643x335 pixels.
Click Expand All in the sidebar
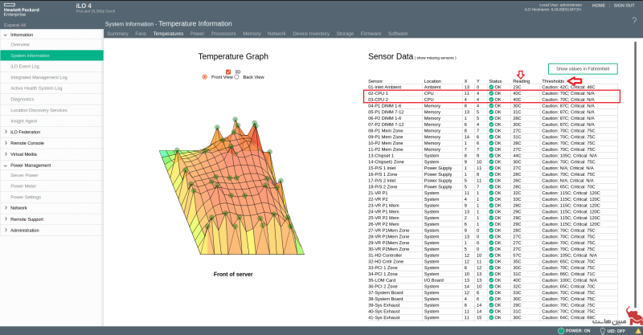[14, 25]
